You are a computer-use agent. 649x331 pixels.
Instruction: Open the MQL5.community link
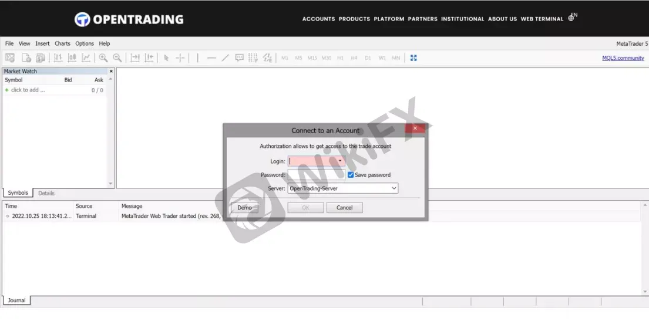point(623,58)
